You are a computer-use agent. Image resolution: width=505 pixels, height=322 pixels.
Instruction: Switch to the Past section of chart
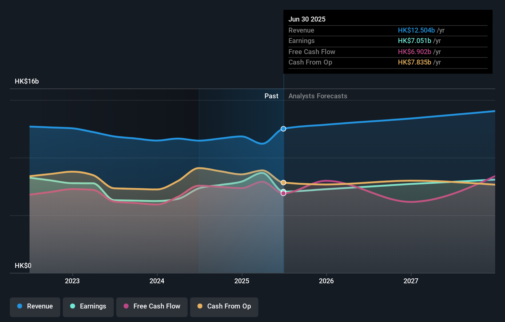click(271, 96)
